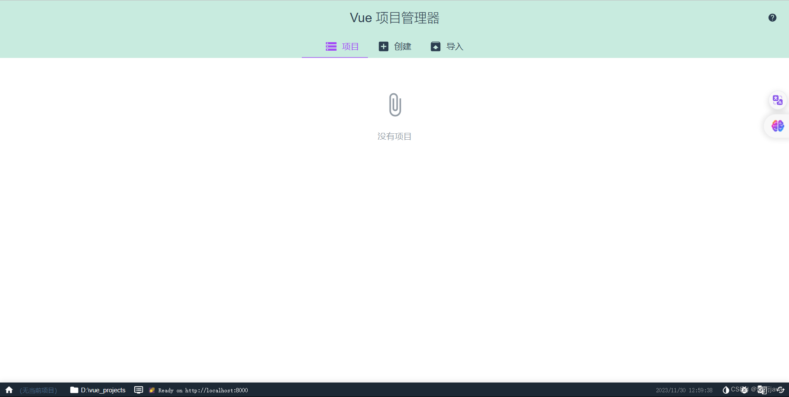Click the refresh plugin API icon

[780, 390]
